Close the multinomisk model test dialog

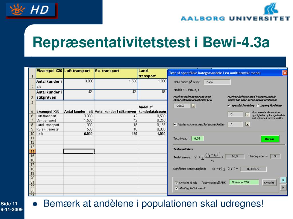coord(285,73)
